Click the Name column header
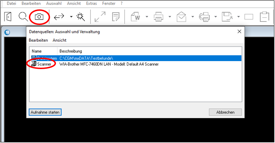The image size is (275, 143). click(x=43, y=51)
